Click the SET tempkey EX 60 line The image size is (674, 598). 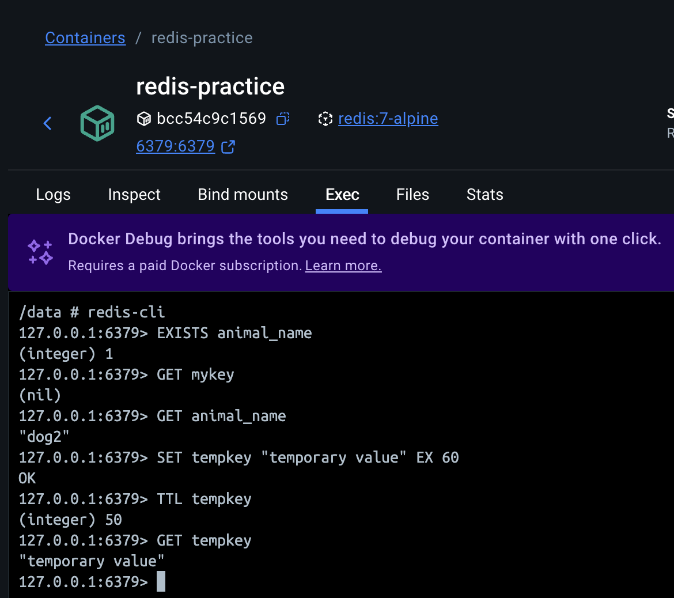pyautogui.click(x=239, y=457)
